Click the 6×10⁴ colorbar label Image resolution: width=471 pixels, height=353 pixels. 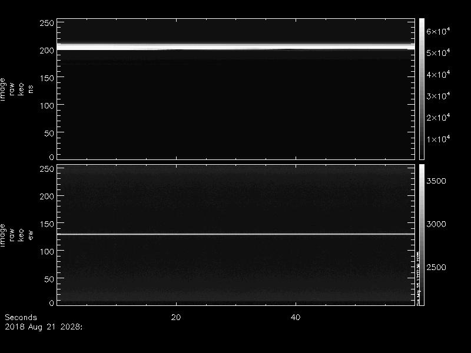438,31
